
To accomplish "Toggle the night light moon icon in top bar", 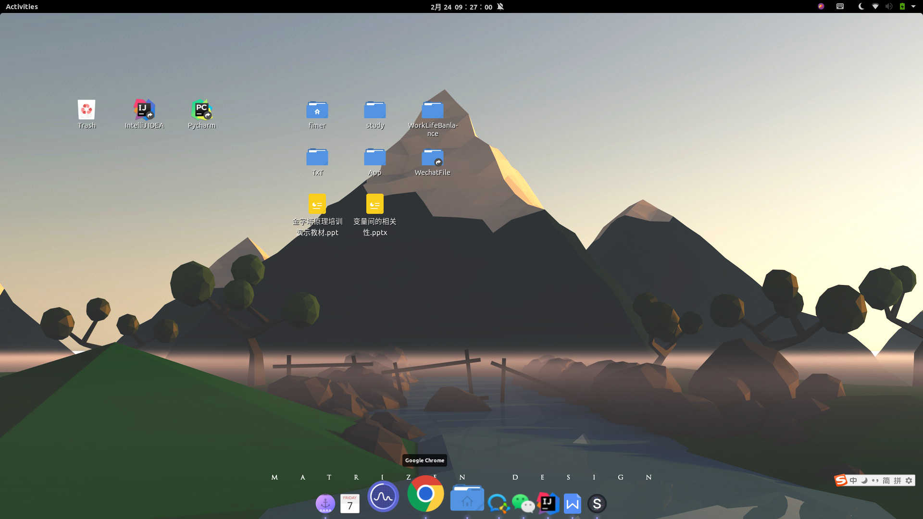I will click(x=861, y=6).
